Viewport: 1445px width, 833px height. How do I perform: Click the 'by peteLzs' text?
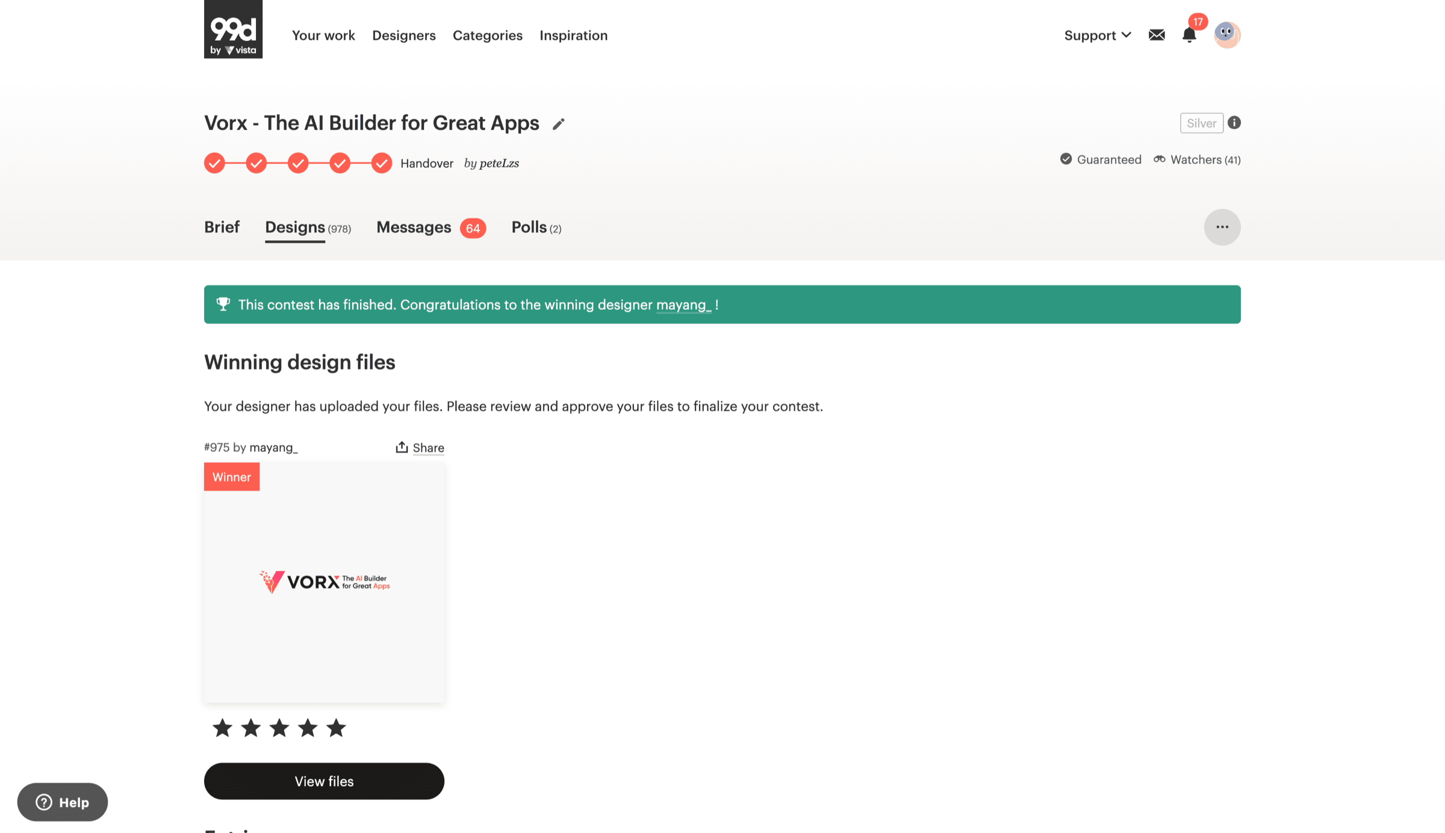[491, 163]
